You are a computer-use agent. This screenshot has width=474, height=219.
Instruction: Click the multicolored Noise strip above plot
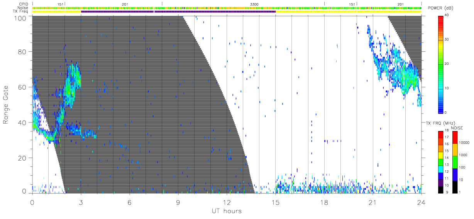coord(227,8)
